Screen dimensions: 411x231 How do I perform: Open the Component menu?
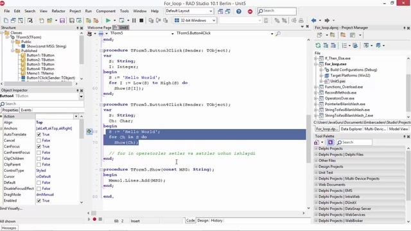tap(105, 11)
